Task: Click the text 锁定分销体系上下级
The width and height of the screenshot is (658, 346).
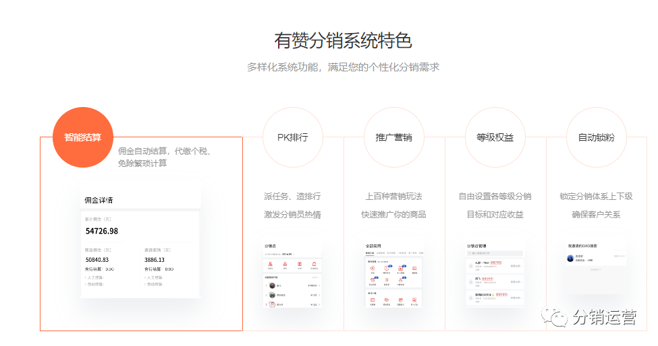Action: [x=597, y=196]
